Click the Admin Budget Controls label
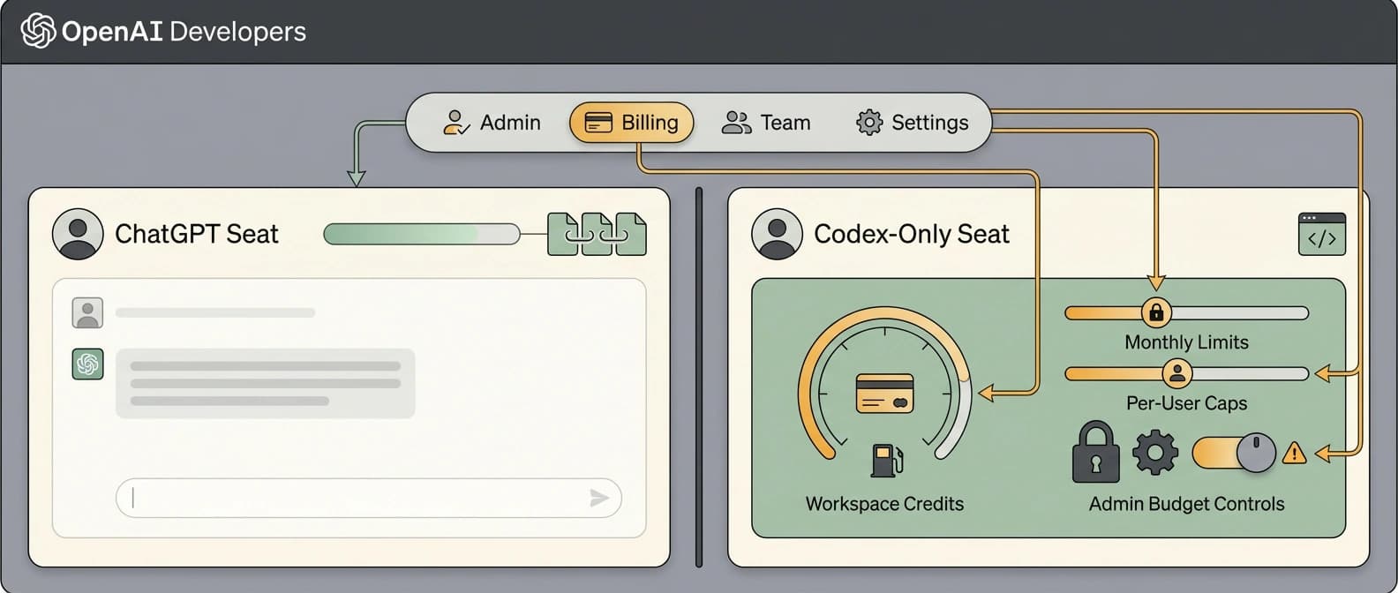Viewport: 1398px width, 593px height. click(x=1186, y=504)
